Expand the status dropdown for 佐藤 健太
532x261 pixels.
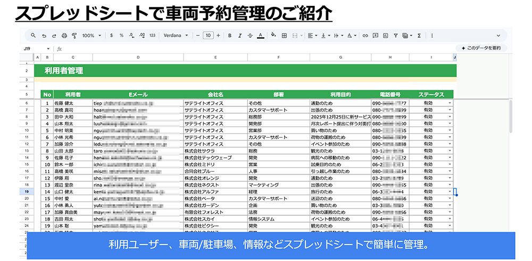pyautogui.click(x=450, y=103)
